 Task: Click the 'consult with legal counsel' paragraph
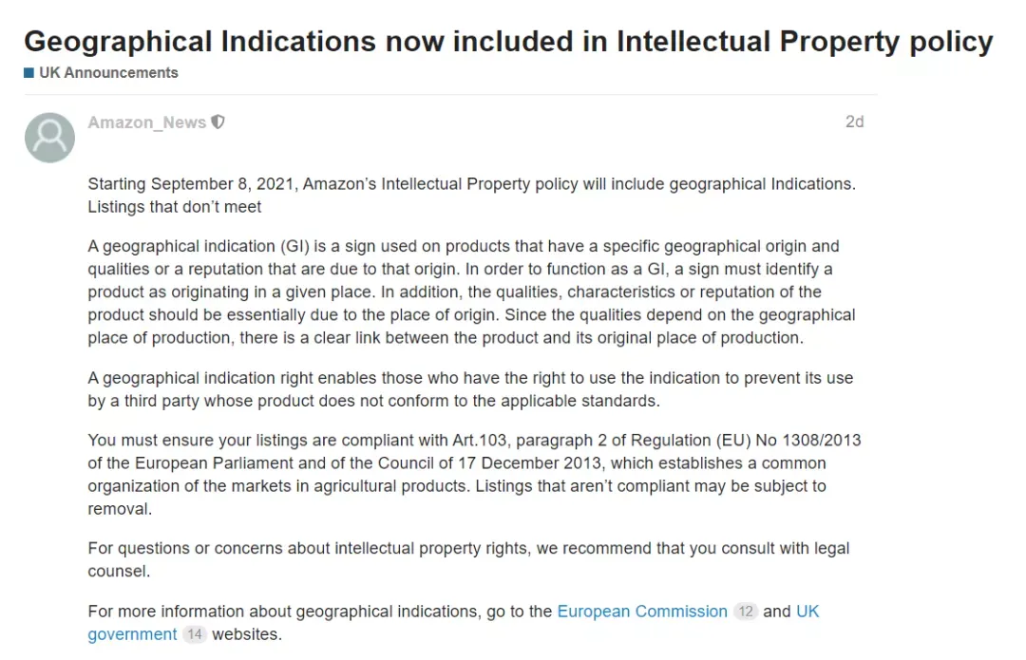coord(468,559)
